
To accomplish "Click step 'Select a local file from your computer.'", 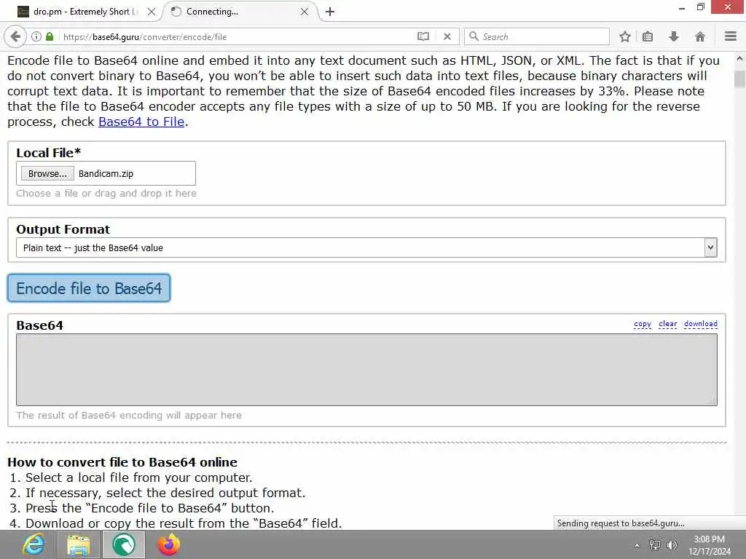I will click(139, 477).
